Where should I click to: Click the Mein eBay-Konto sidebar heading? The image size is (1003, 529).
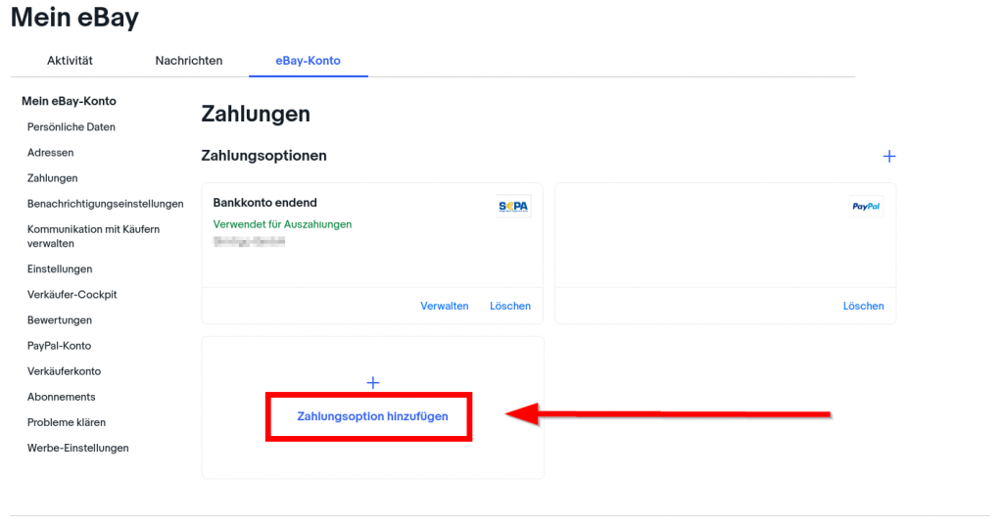point(69,101)
